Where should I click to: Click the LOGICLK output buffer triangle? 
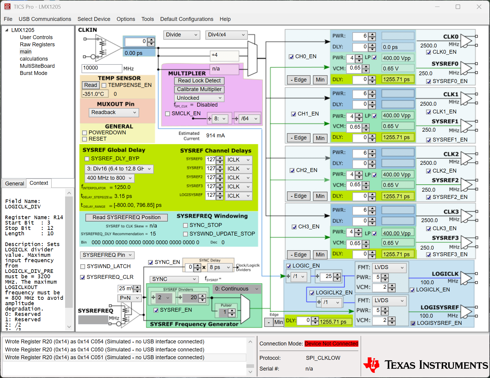point(466,278)
